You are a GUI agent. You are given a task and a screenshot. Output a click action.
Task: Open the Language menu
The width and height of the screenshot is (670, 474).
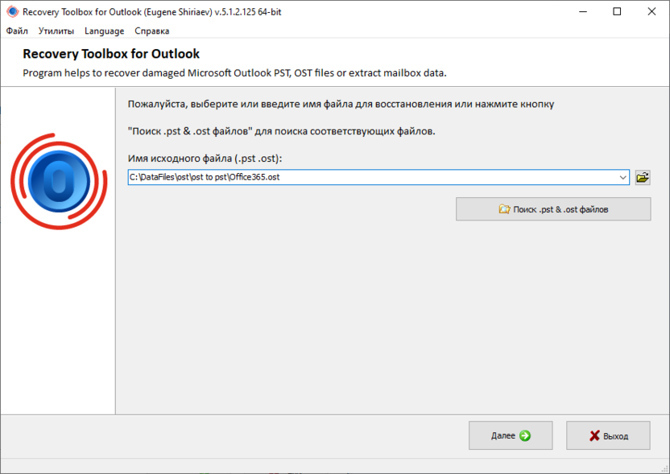point(104,31)
